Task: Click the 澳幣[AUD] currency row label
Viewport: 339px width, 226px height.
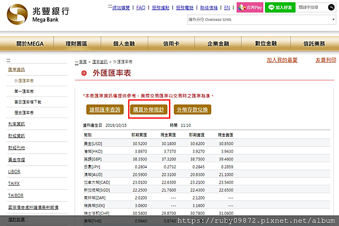Action: (93, 175)
